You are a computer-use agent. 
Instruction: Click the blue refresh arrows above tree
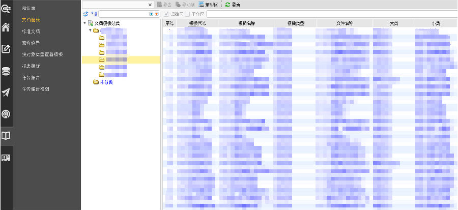[86, 14]
